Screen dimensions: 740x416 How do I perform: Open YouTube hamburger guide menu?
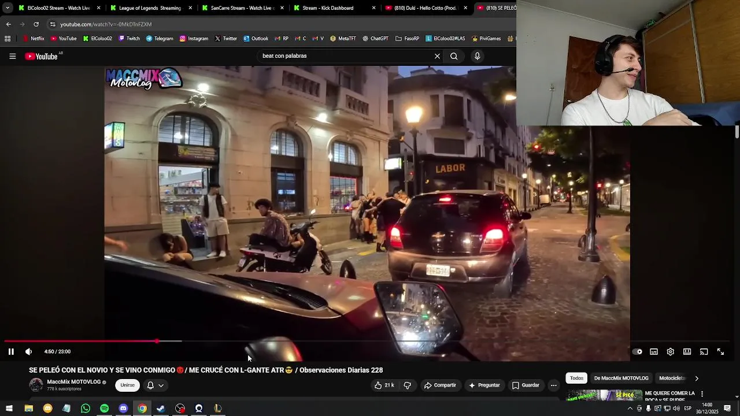12,56
